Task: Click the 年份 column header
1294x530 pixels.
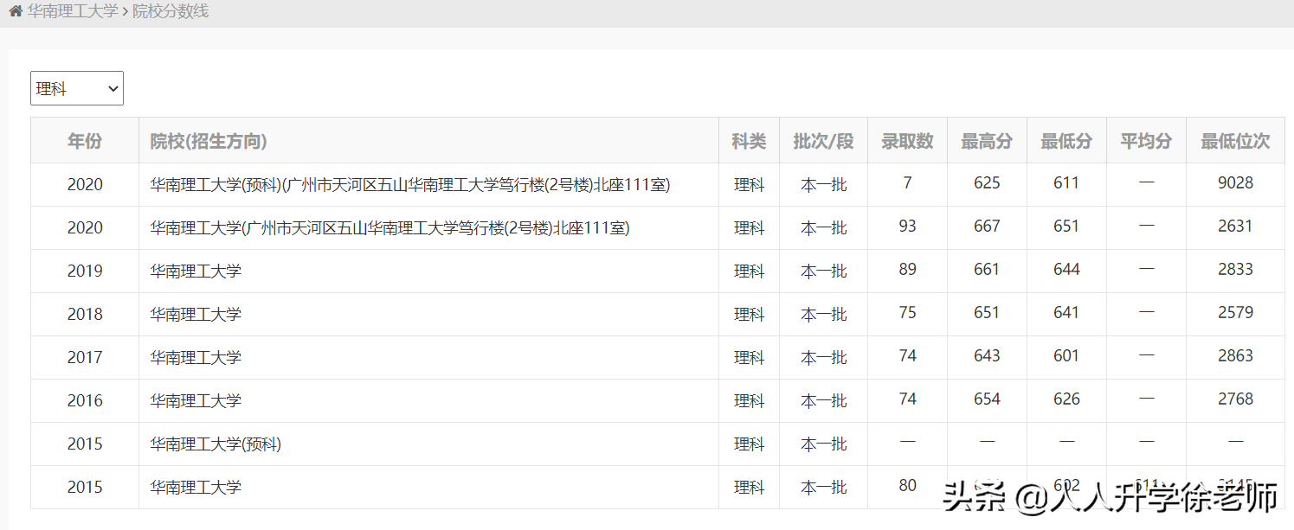Action: (84, 141)
